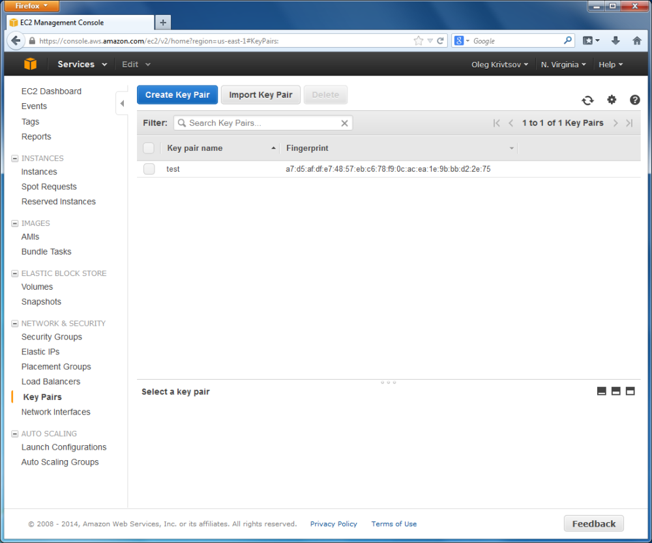Click the Import Key Pair button

261,95
